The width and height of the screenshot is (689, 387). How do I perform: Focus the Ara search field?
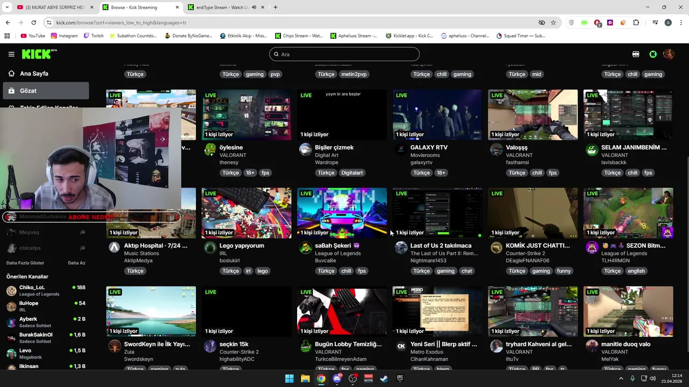pyautogui.click(x=344, y=54)
